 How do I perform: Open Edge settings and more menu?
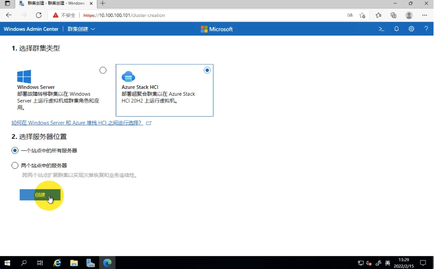(x=424, y=15)
